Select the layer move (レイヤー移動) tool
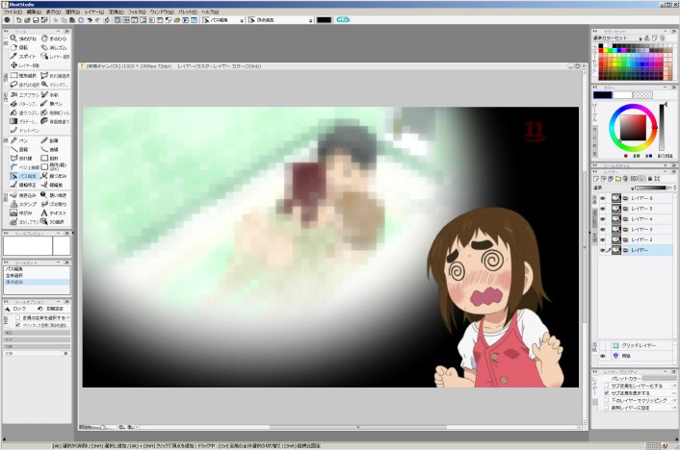This screenshot has height=450, width=680. click(25, 65)
